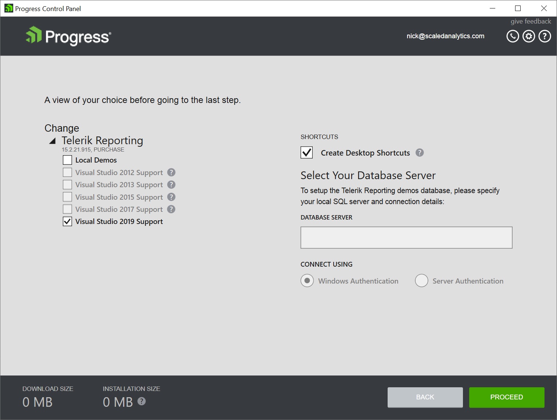Show help for Installation Size

pos(141,401)
